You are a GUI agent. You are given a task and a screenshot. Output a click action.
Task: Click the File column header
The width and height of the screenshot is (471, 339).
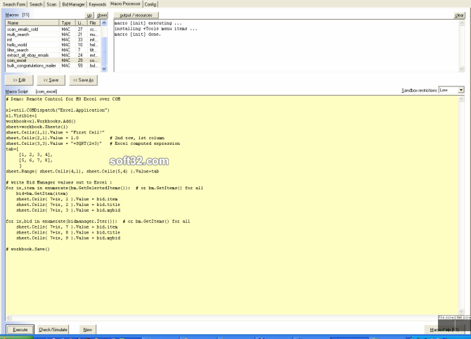click(x=93, y=23)
